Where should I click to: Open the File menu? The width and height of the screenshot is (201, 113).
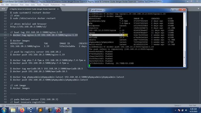pos(2,5)
